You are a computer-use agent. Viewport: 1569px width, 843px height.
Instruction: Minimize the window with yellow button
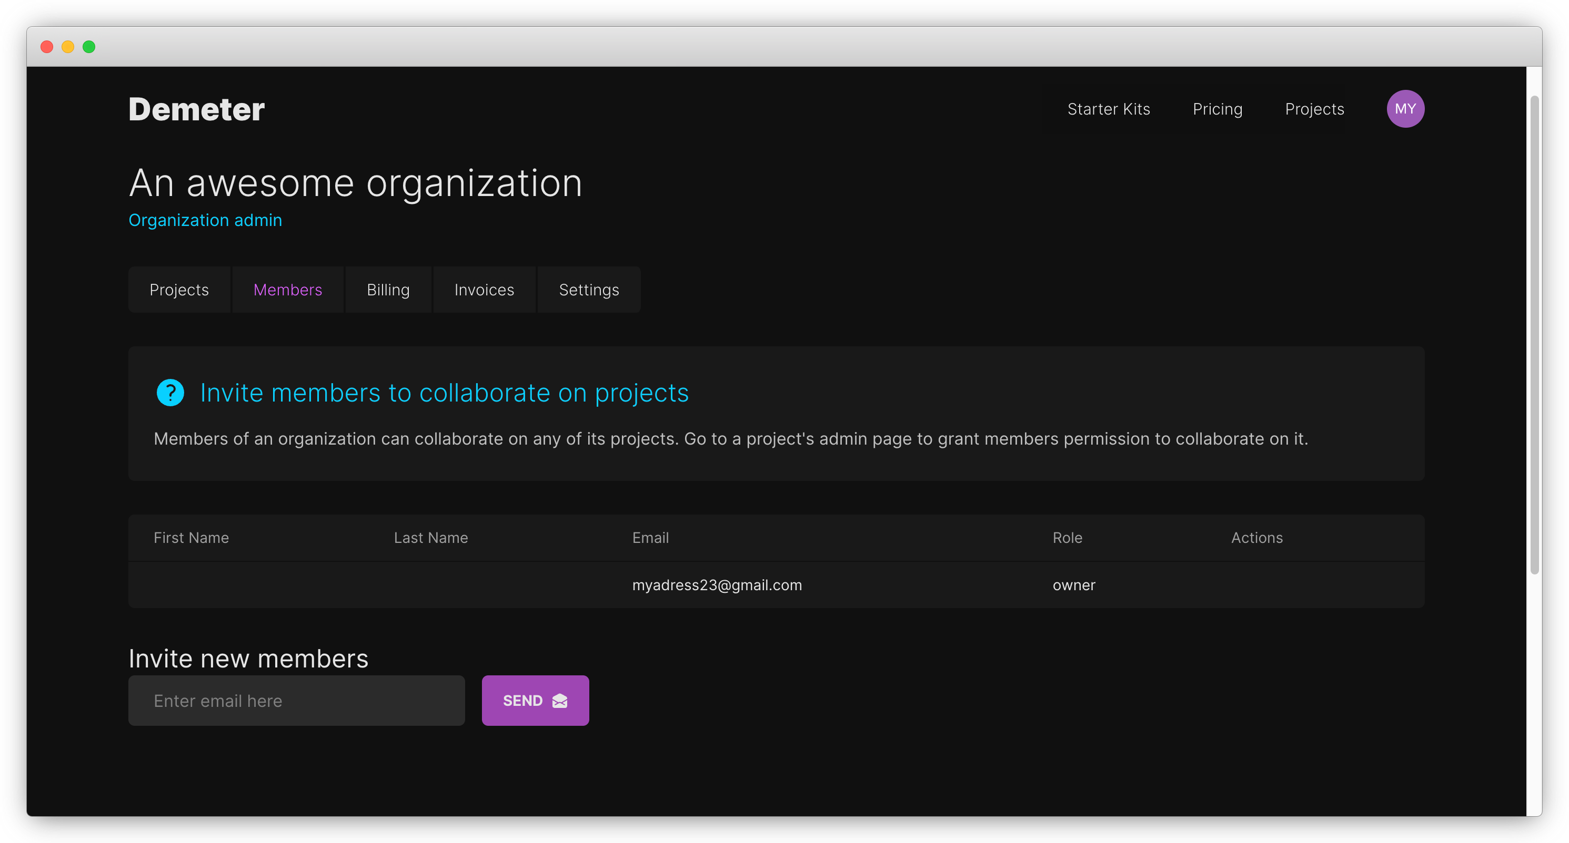67,47
